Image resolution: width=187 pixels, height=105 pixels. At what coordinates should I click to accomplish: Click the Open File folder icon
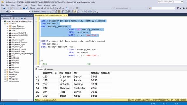coord(21,8)
